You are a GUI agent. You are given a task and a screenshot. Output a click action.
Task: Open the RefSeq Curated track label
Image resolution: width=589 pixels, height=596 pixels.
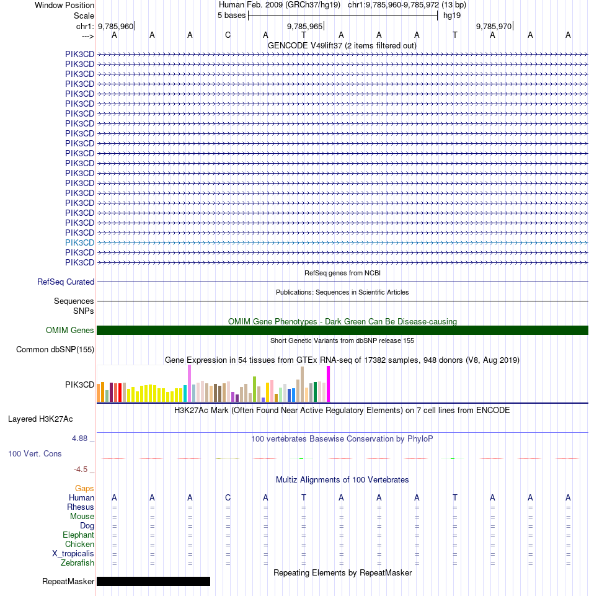coord(65,282)
